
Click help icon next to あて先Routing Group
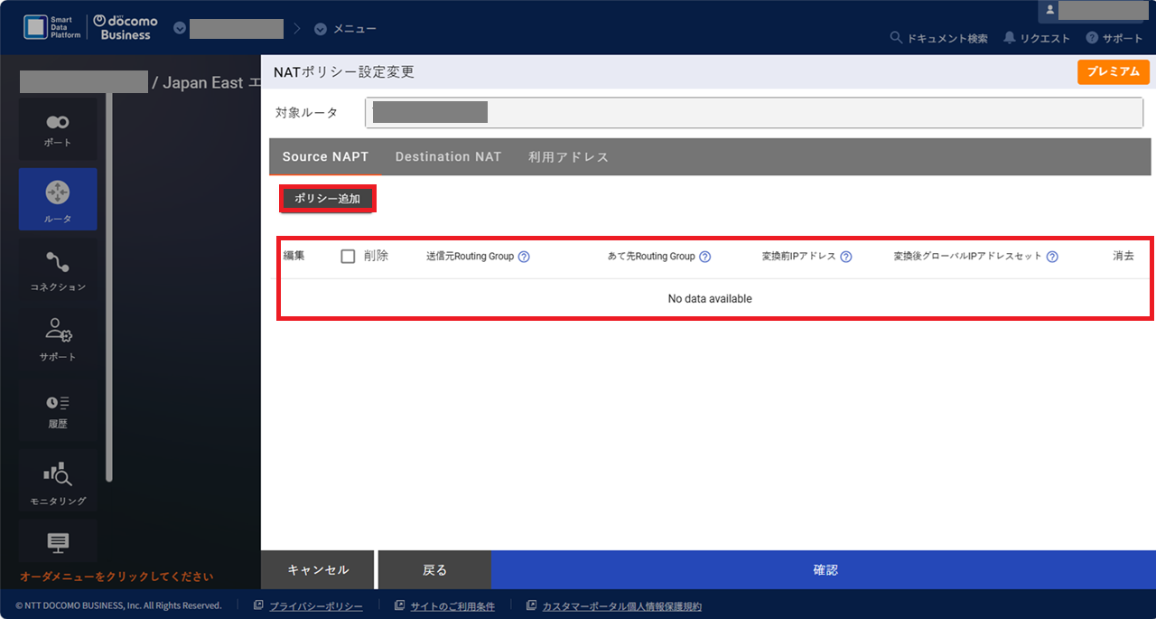[x=705, y=257]
